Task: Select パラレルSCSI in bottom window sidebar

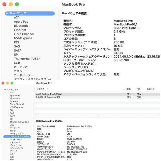Action: [x=16, y=148]
